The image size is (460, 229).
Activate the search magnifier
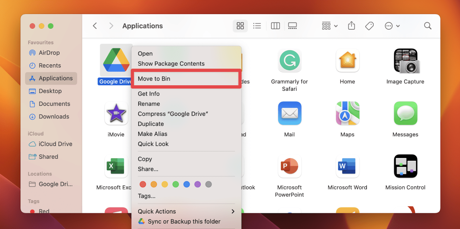tap(428, 26)
